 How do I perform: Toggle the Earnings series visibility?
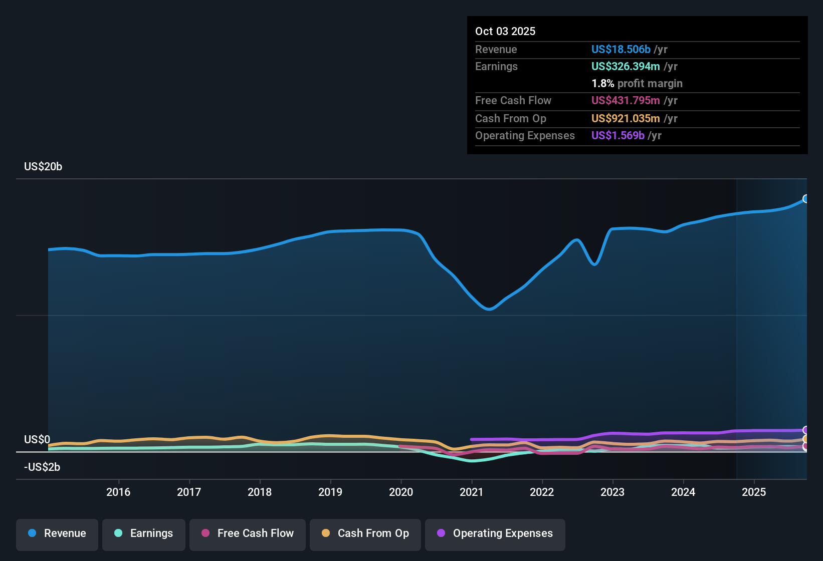pos(143,533)
